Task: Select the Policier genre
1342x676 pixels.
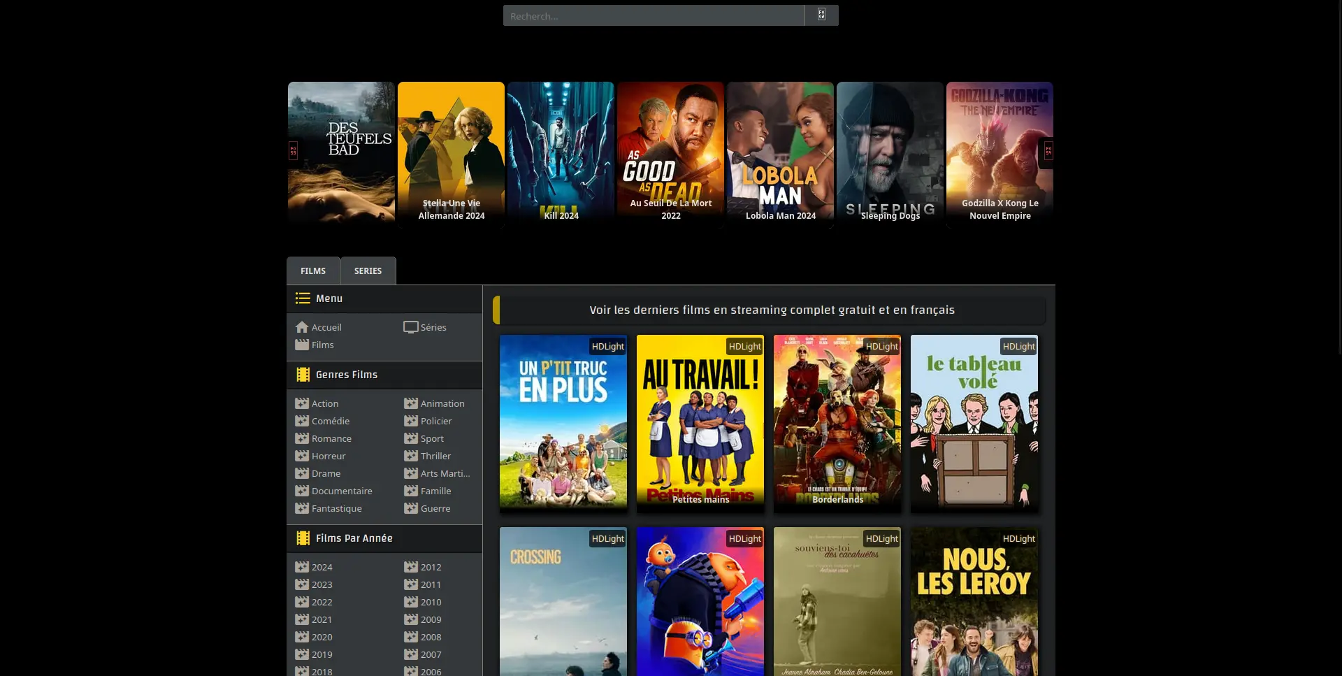Action: pyautogui.click(x=436, y=421)
